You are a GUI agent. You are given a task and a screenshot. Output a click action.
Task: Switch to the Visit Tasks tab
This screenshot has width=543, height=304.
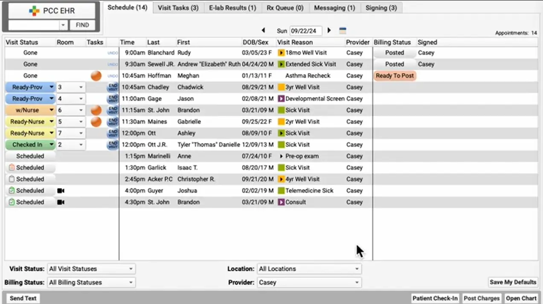[178, 8]
